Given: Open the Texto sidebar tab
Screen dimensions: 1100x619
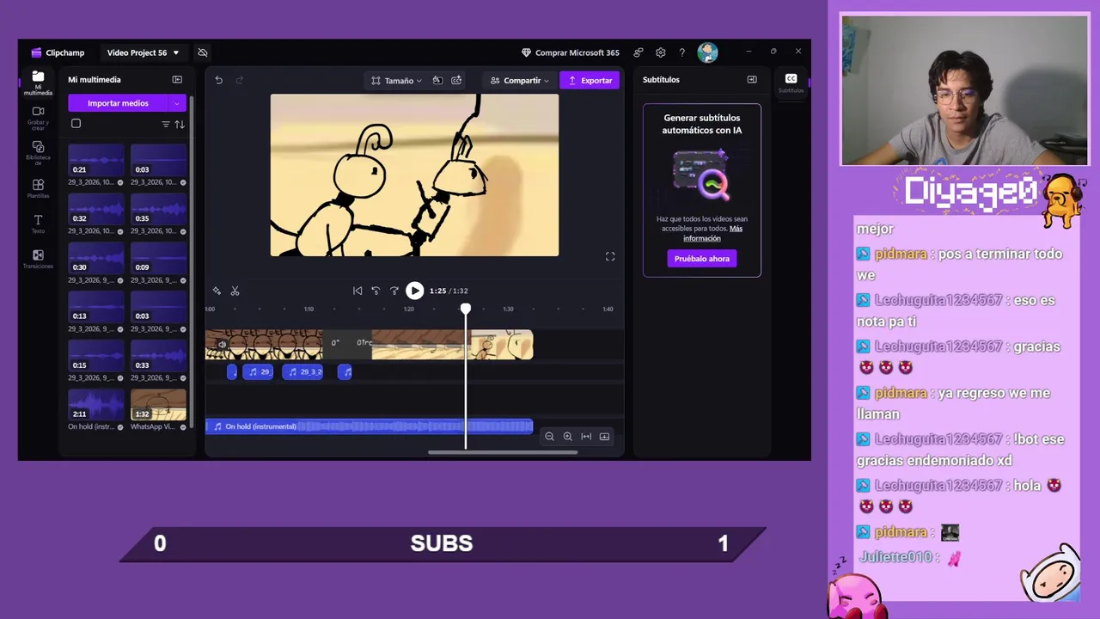Looking at the screenshot, I should [x=38, y=224].
